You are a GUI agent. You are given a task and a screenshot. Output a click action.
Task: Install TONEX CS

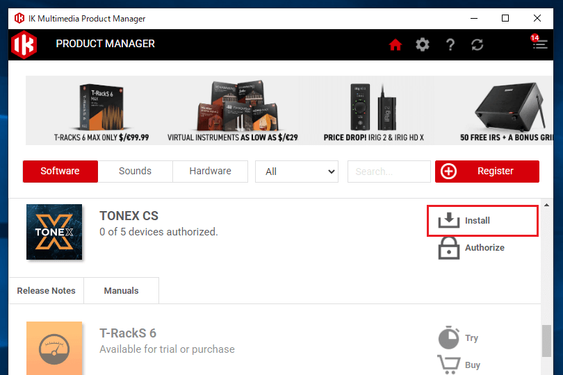click(482, 220)
